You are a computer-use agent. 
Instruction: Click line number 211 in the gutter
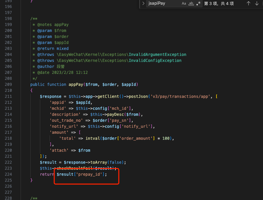[x=8, y=97]
